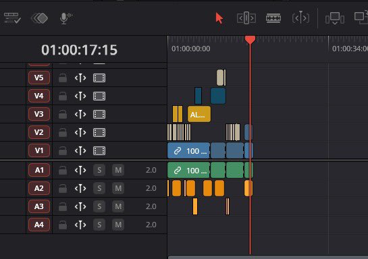Viewport: 368px width, 259px height.
Task: Toggle the A2 track lock
Action: [63, 188]
